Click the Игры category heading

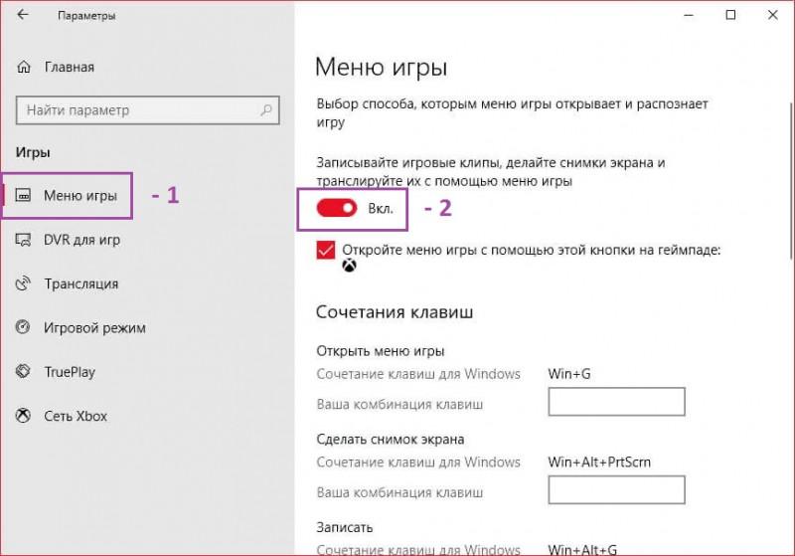point(33,152)
